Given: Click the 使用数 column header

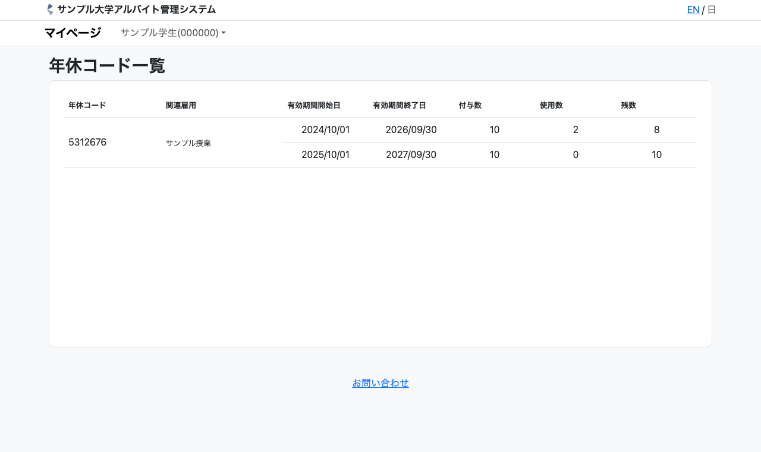Looking at the screenshot, I should tap(551, 105).
